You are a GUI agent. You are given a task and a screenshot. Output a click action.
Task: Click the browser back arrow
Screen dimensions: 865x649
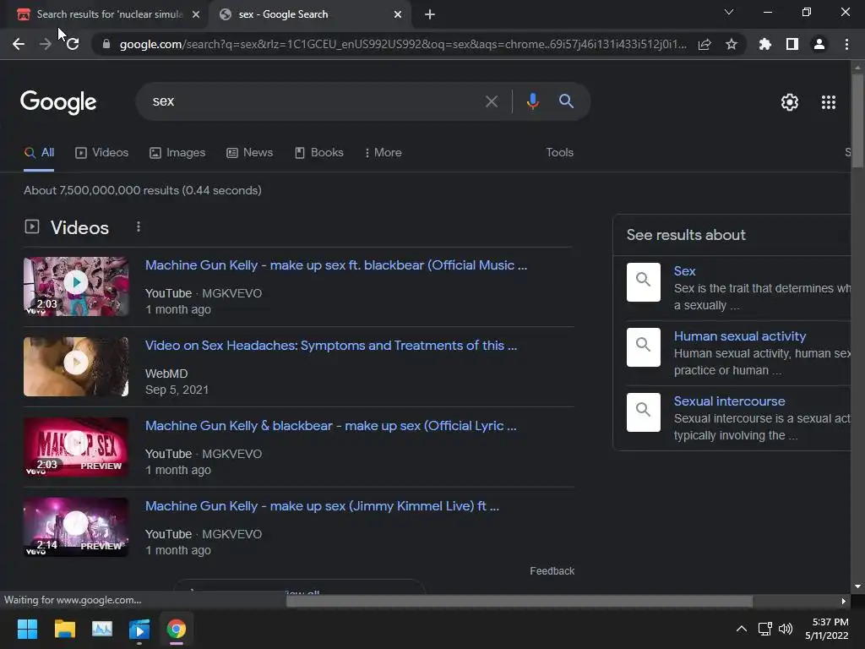pyautogui.click(x=19, y=44)
